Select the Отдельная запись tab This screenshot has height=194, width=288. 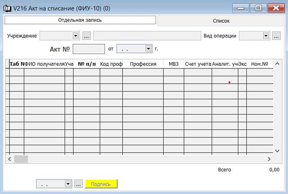point(80,20)
